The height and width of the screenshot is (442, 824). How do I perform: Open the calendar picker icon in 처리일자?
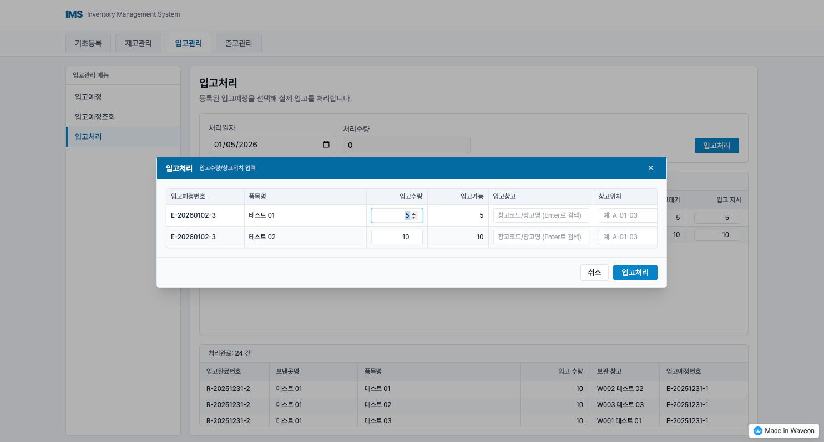[326, 145]
